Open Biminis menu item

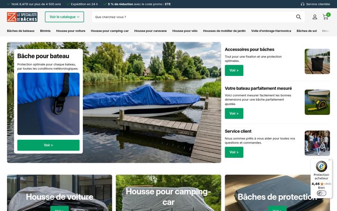(x=45, y=31)
